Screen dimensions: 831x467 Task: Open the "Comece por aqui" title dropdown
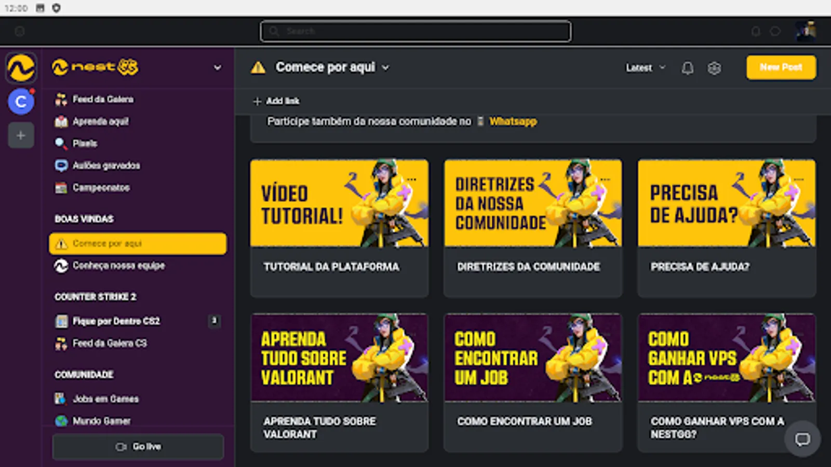385,67
